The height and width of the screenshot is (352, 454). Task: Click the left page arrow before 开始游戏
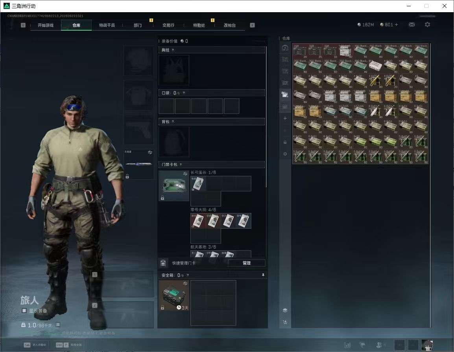coord(23,25)
